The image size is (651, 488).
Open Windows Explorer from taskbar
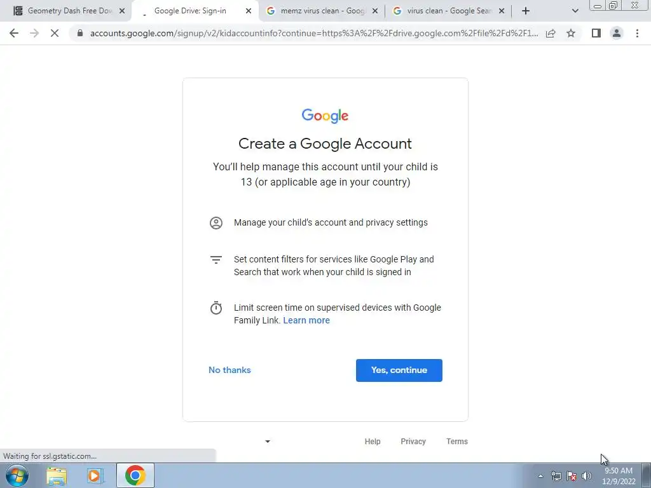pos(57,475)
